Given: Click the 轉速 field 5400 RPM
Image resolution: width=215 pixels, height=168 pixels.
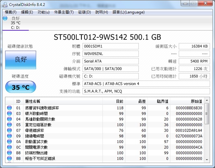Looking at the screenshot, I should 194,61.
